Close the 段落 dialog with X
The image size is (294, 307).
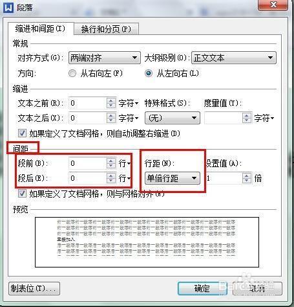click(273, 5)
